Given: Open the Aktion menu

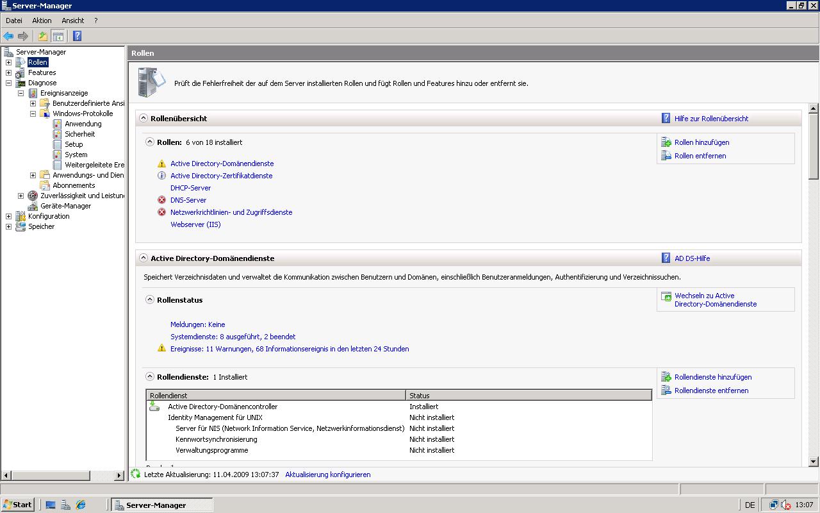Looking at the screenshot, I should (x=42, y=21).
